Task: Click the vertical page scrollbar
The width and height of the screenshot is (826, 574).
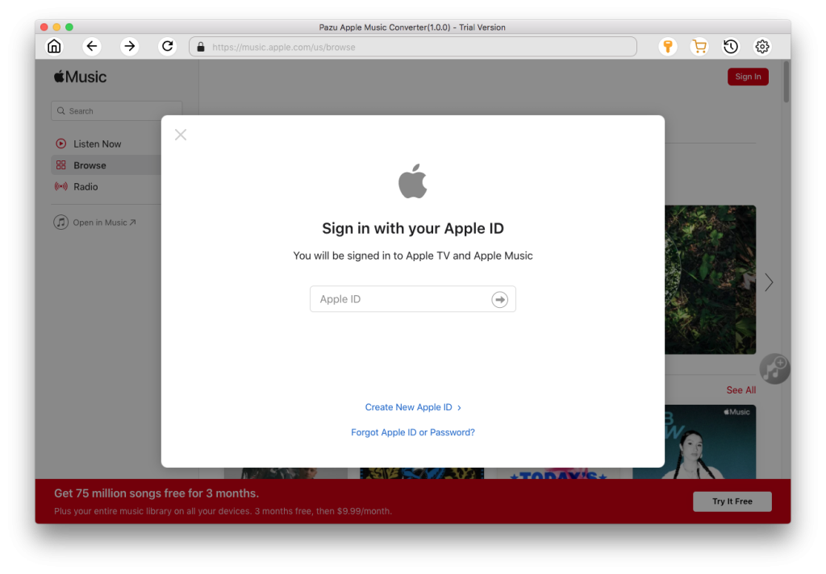Action: pos(786,82)
